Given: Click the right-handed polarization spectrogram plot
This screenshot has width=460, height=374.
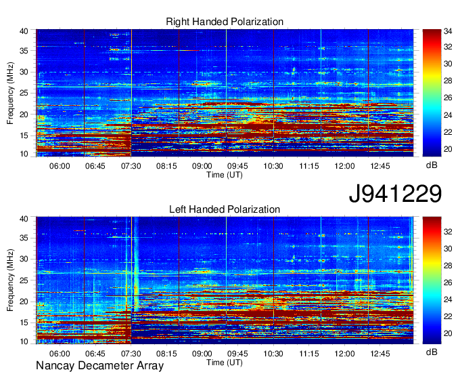Looking at the screenshot, I should [225, 93].
